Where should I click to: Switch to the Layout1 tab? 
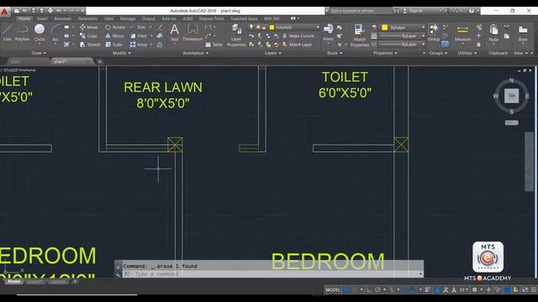(x=35, y=282)
